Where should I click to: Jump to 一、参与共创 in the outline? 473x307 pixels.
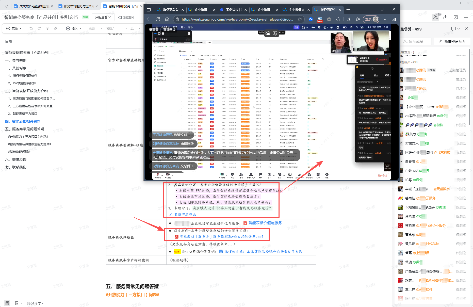click(16, 60)
